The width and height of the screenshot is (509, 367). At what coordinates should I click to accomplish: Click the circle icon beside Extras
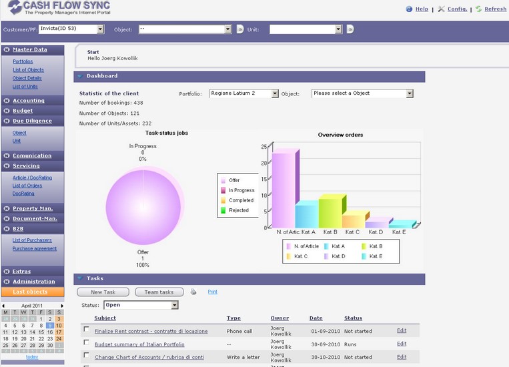7,272
